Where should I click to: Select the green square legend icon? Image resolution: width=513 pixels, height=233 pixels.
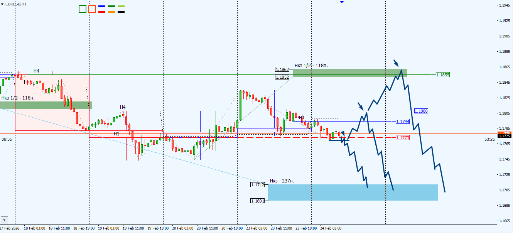[x=83, y=9]
